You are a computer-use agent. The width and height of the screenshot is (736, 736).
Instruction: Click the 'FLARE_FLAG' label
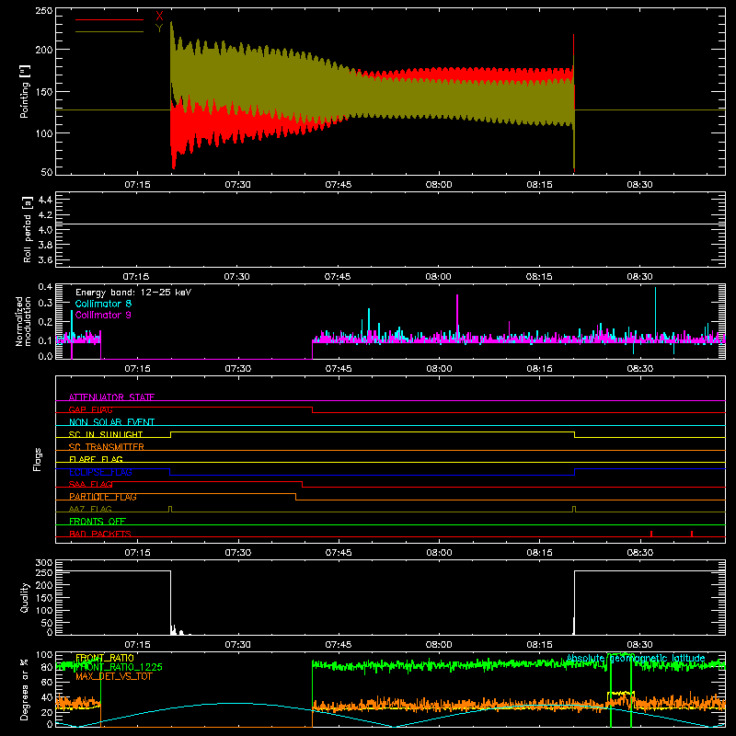(96, 459)
